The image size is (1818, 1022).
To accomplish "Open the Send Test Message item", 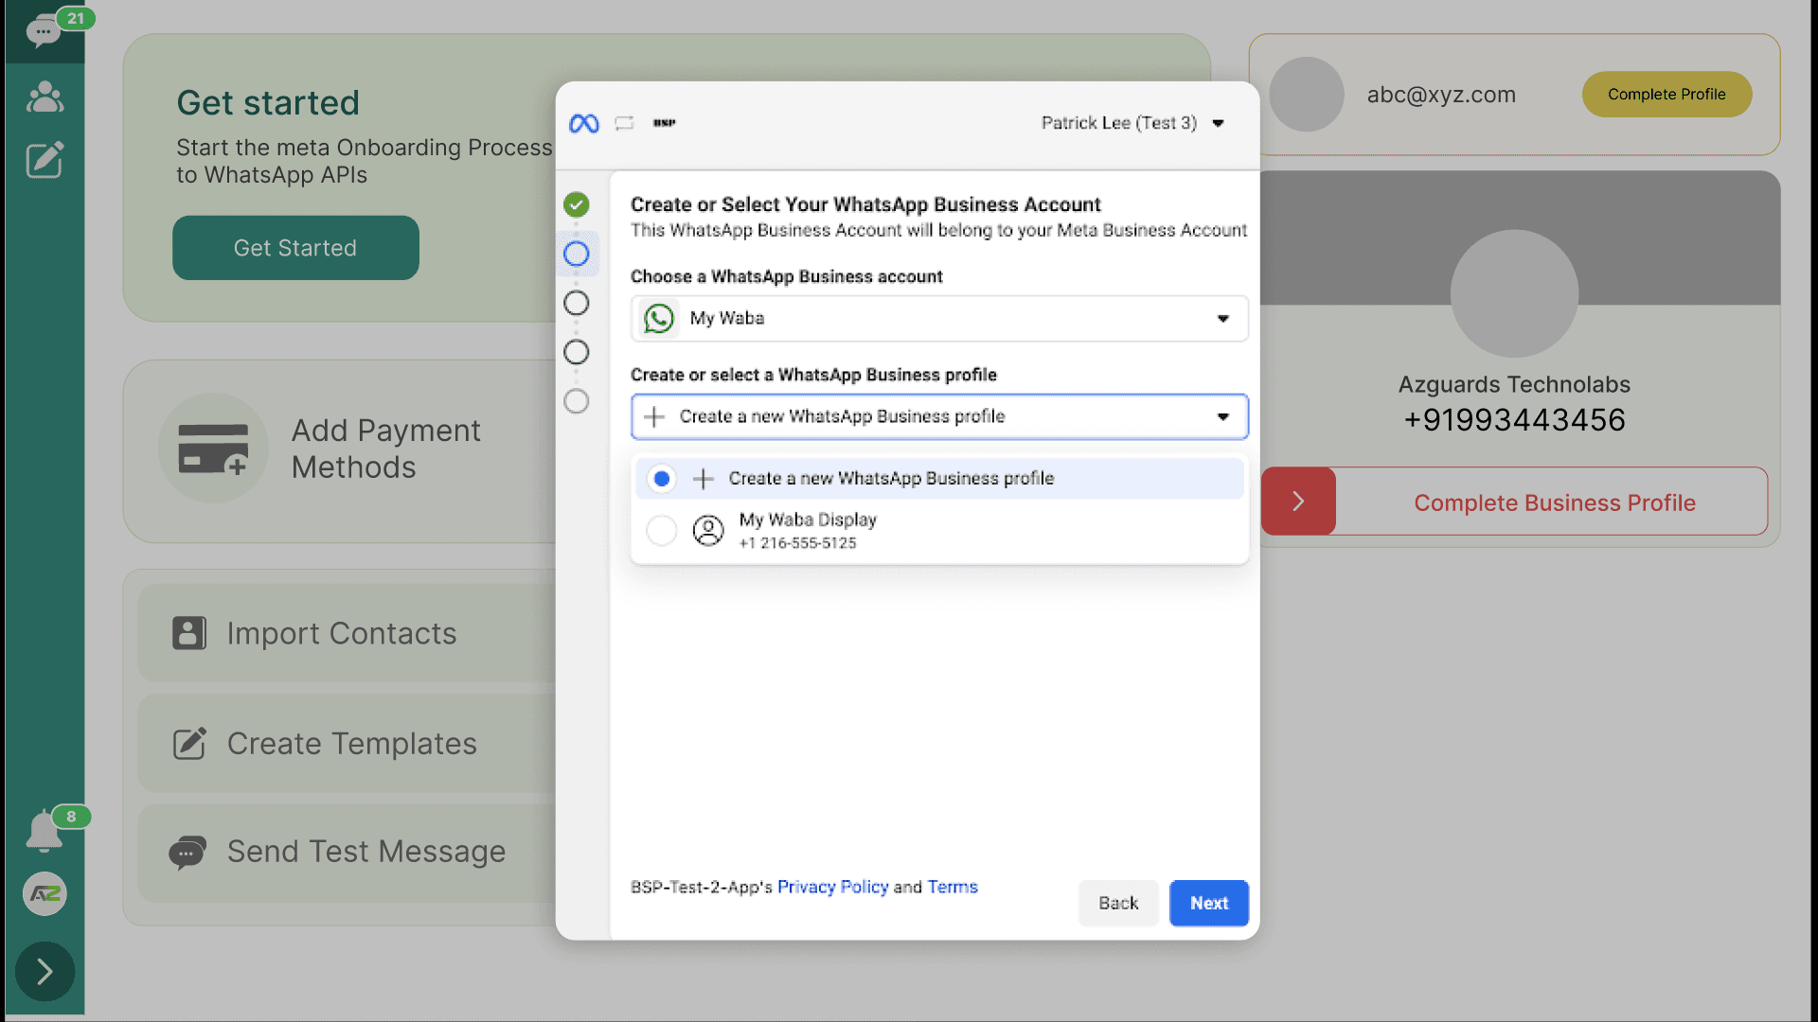I will (x=348, y=852).
